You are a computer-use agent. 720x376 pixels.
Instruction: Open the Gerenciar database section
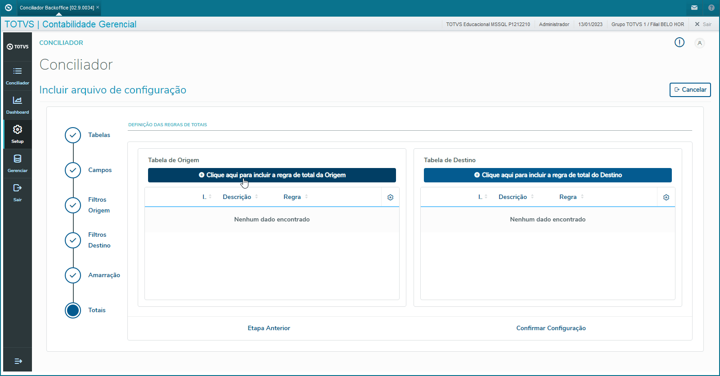(x=18, y=164)
